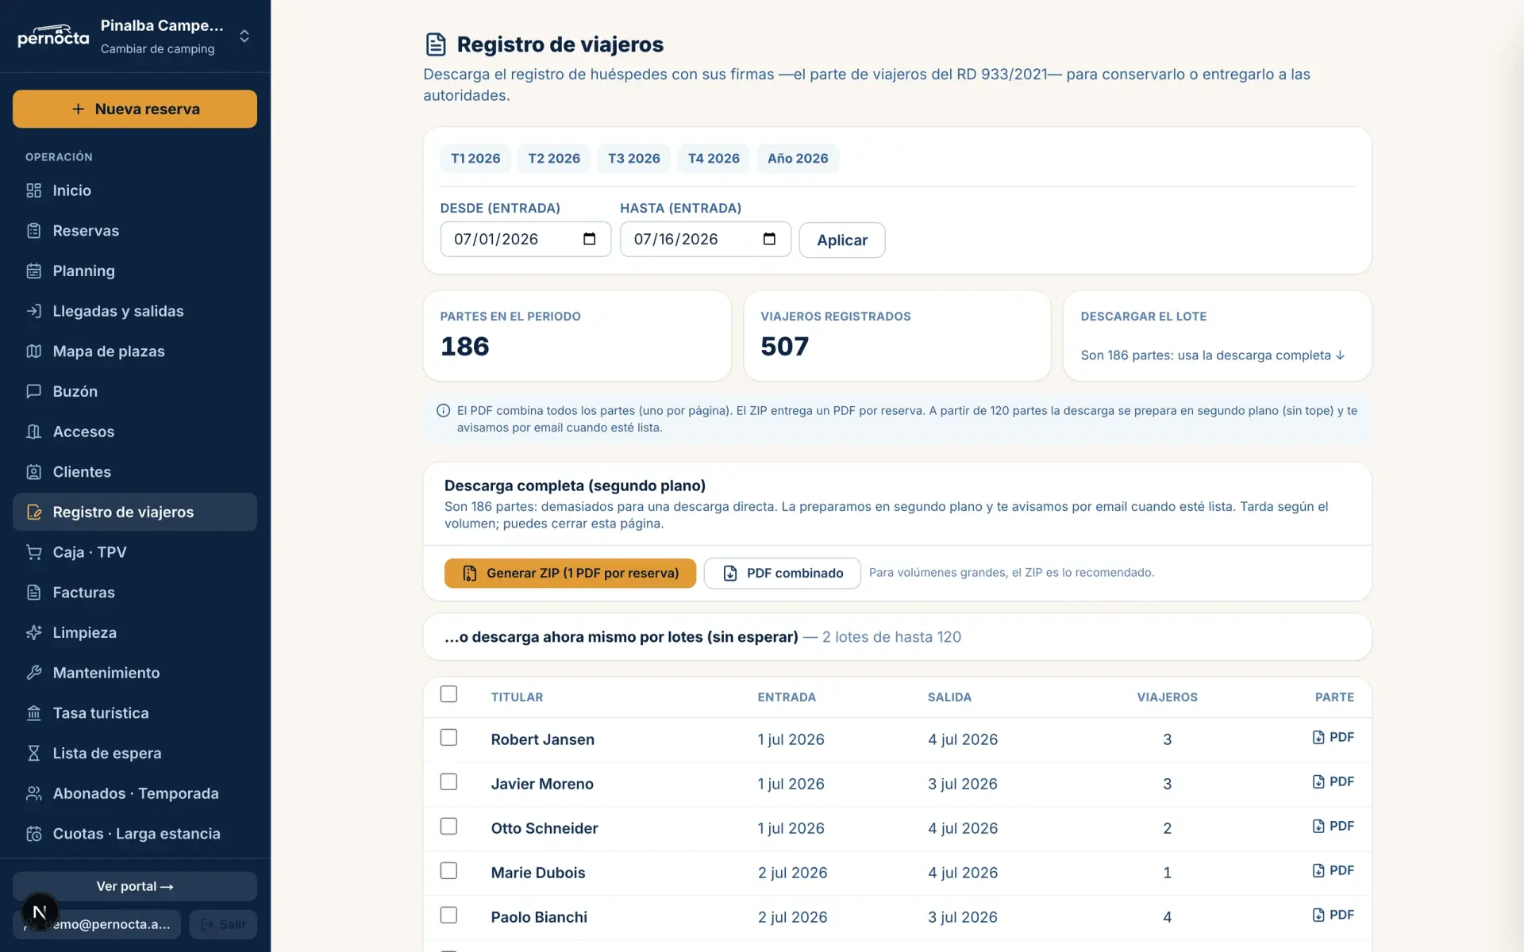Click the Facturas document icon
Viewport: 1524px width, 952px height.
click(x=33, y=593)
